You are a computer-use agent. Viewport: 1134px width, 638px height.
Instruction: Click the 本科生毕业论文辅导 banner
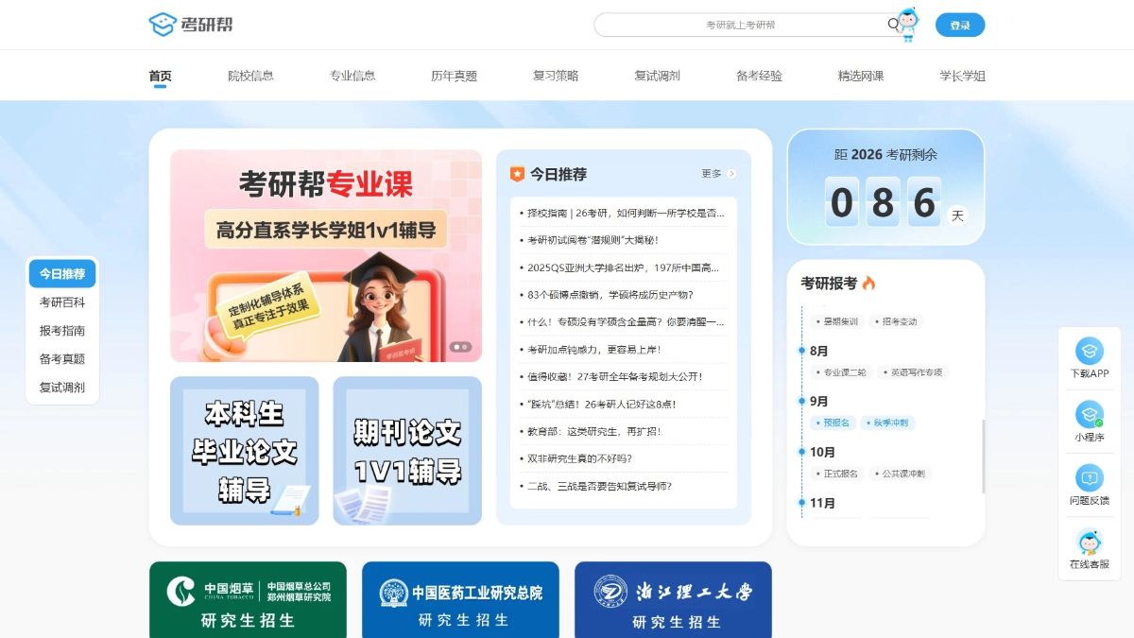click(x=245, y=451)
